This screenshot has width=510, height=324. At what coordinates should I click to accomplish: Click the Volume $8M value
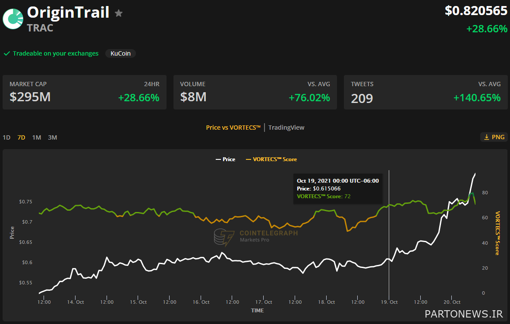tap(193, 97)
